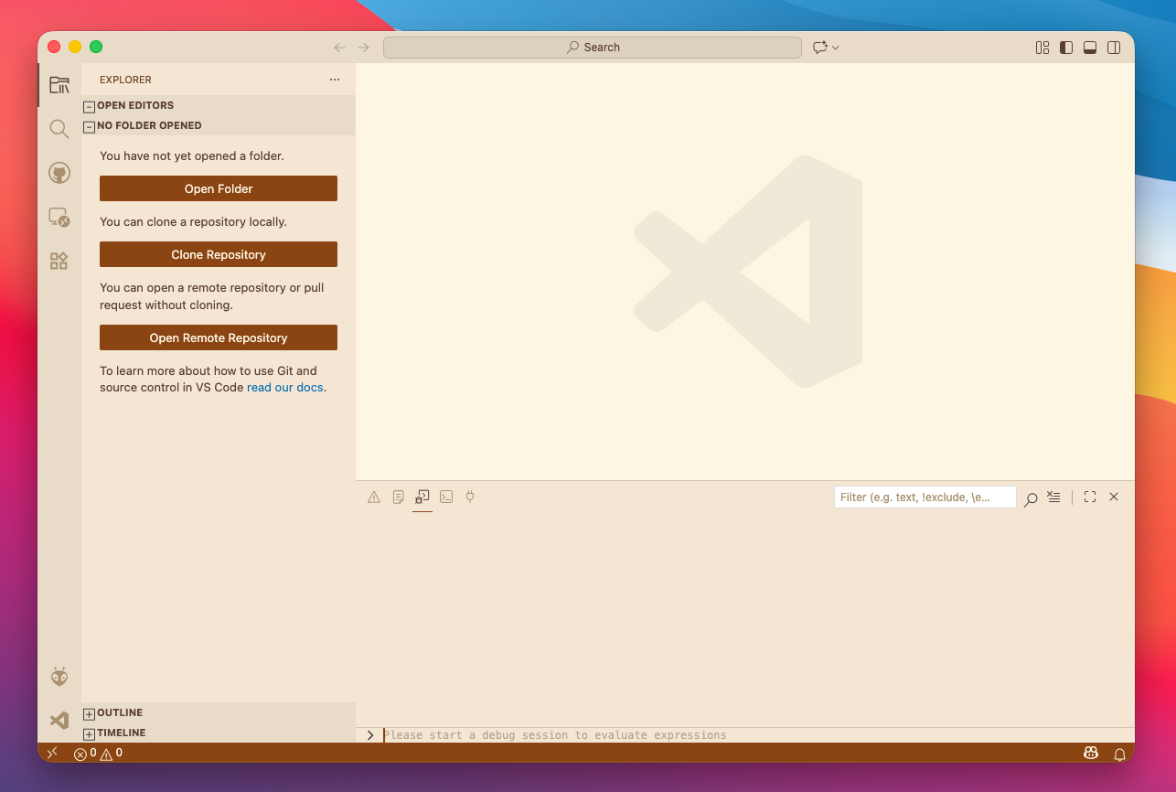
Task: Collapse the OPEN EDITORS section
Action: 89,105
